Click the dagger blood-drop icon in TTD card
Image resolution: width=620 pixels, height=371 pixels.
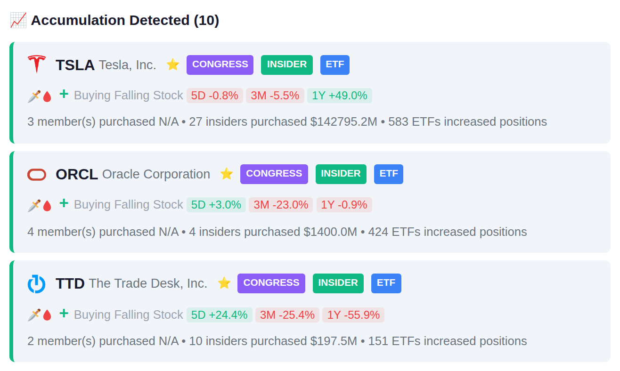click(x=40, y=315)
